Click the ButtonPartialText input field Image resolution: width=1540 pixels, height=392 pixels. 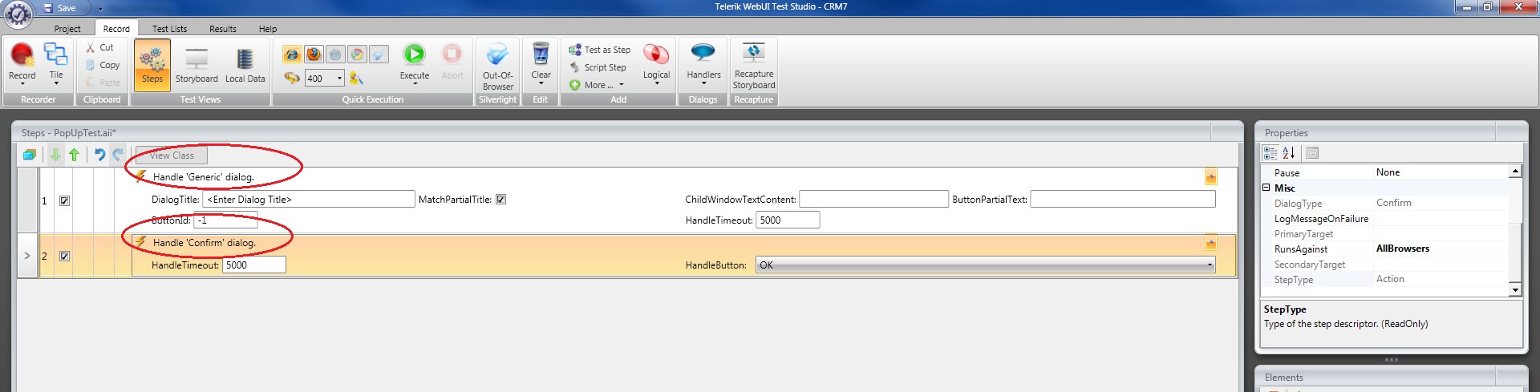point(1122,199)
